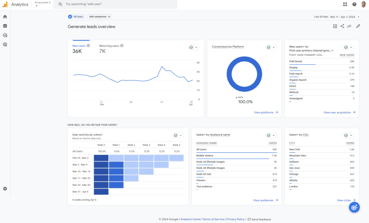Click the All Users segment badge

(76, 17)
